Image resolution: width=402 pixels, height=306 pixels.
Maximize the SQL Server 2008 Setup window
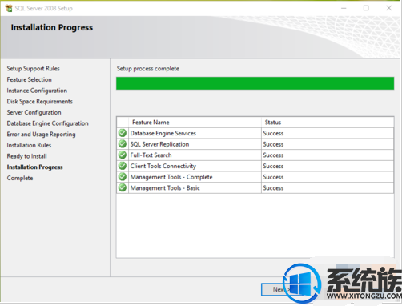tap(366, 8)
